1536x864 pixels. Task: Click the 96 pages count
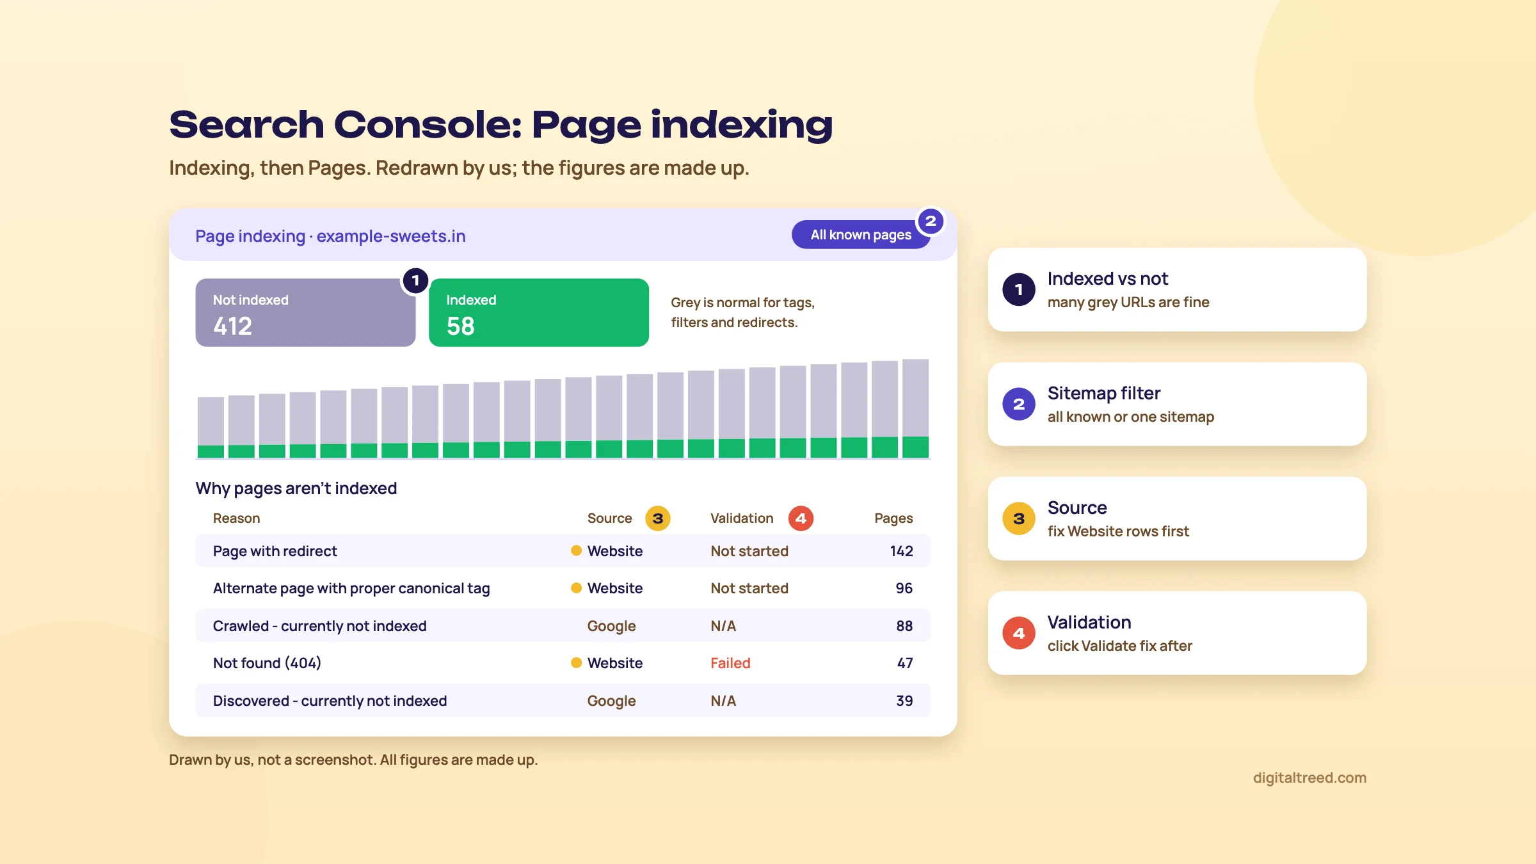[x=904, y=588]
